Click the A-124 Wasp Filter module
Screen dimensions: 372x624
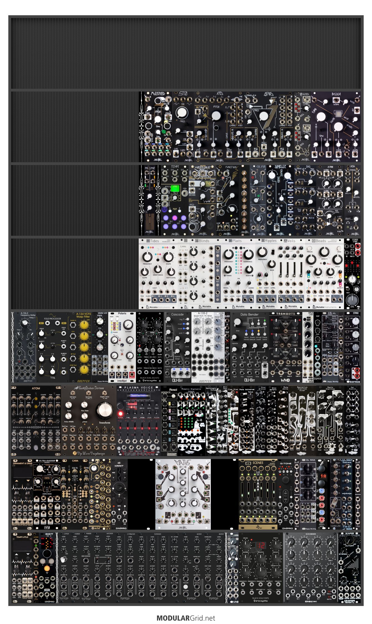click(80, 347)
